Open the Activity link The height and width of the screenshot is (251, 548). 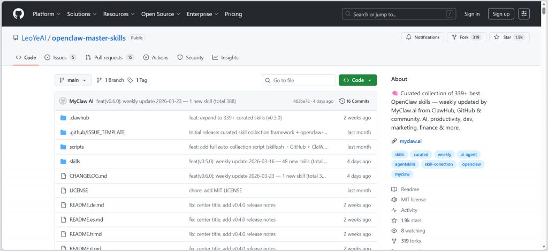[405, 210]
